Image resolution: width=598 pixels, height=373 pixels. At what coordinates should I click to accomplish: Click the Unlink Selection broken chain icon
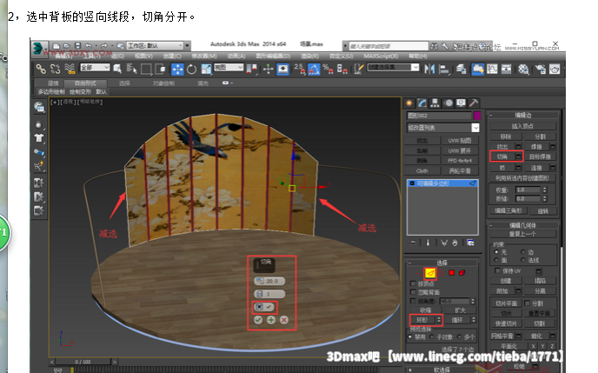pyautogui.click(x=56, y=69)
